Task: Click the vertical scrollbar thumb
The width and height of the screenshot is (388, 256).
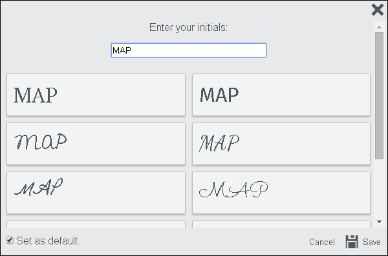Action: tap(379, 96)
